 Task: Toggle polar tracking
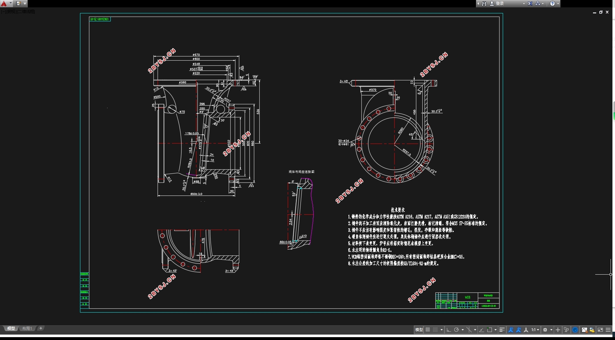pos(456,330)
